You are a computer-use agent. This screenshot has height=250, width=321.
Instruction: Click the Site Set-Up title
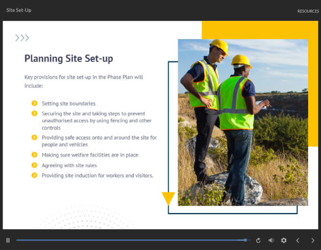click(19, 10)
